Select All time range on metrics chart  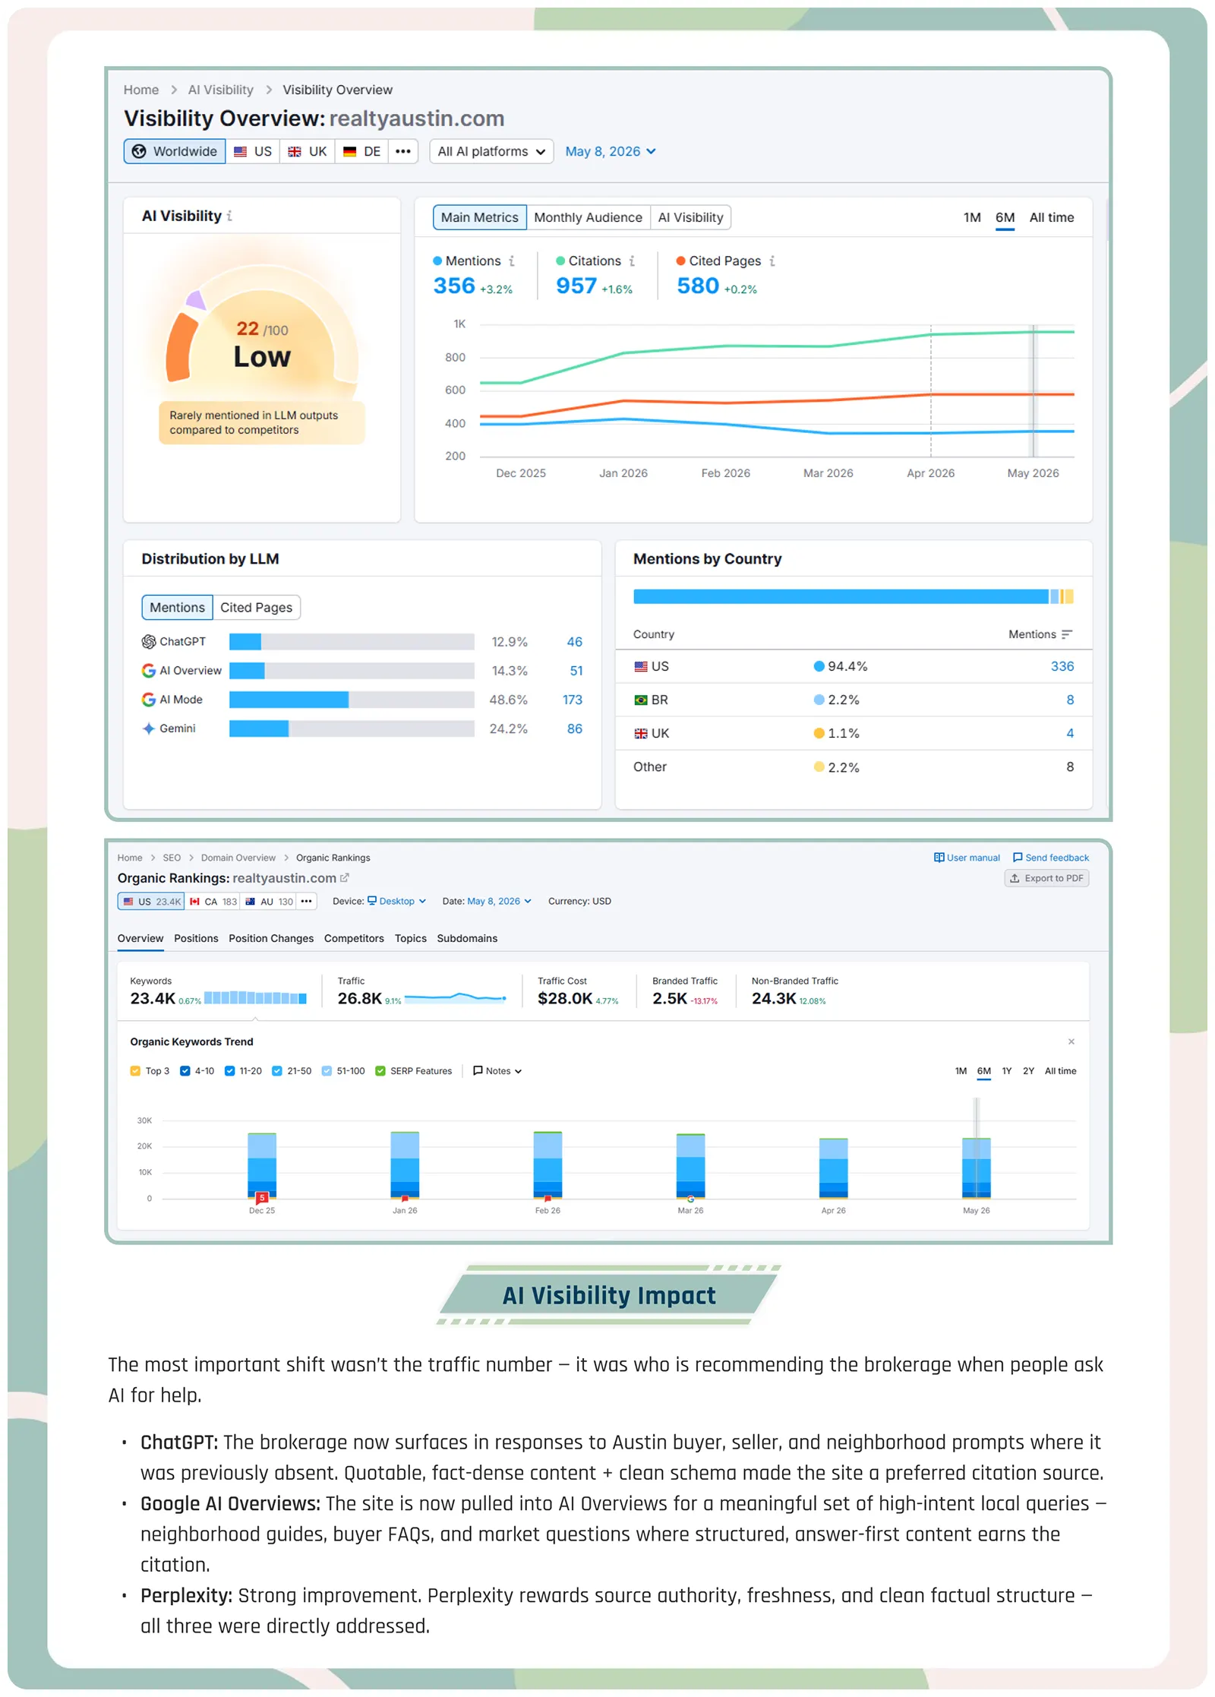click(1052, 217)
